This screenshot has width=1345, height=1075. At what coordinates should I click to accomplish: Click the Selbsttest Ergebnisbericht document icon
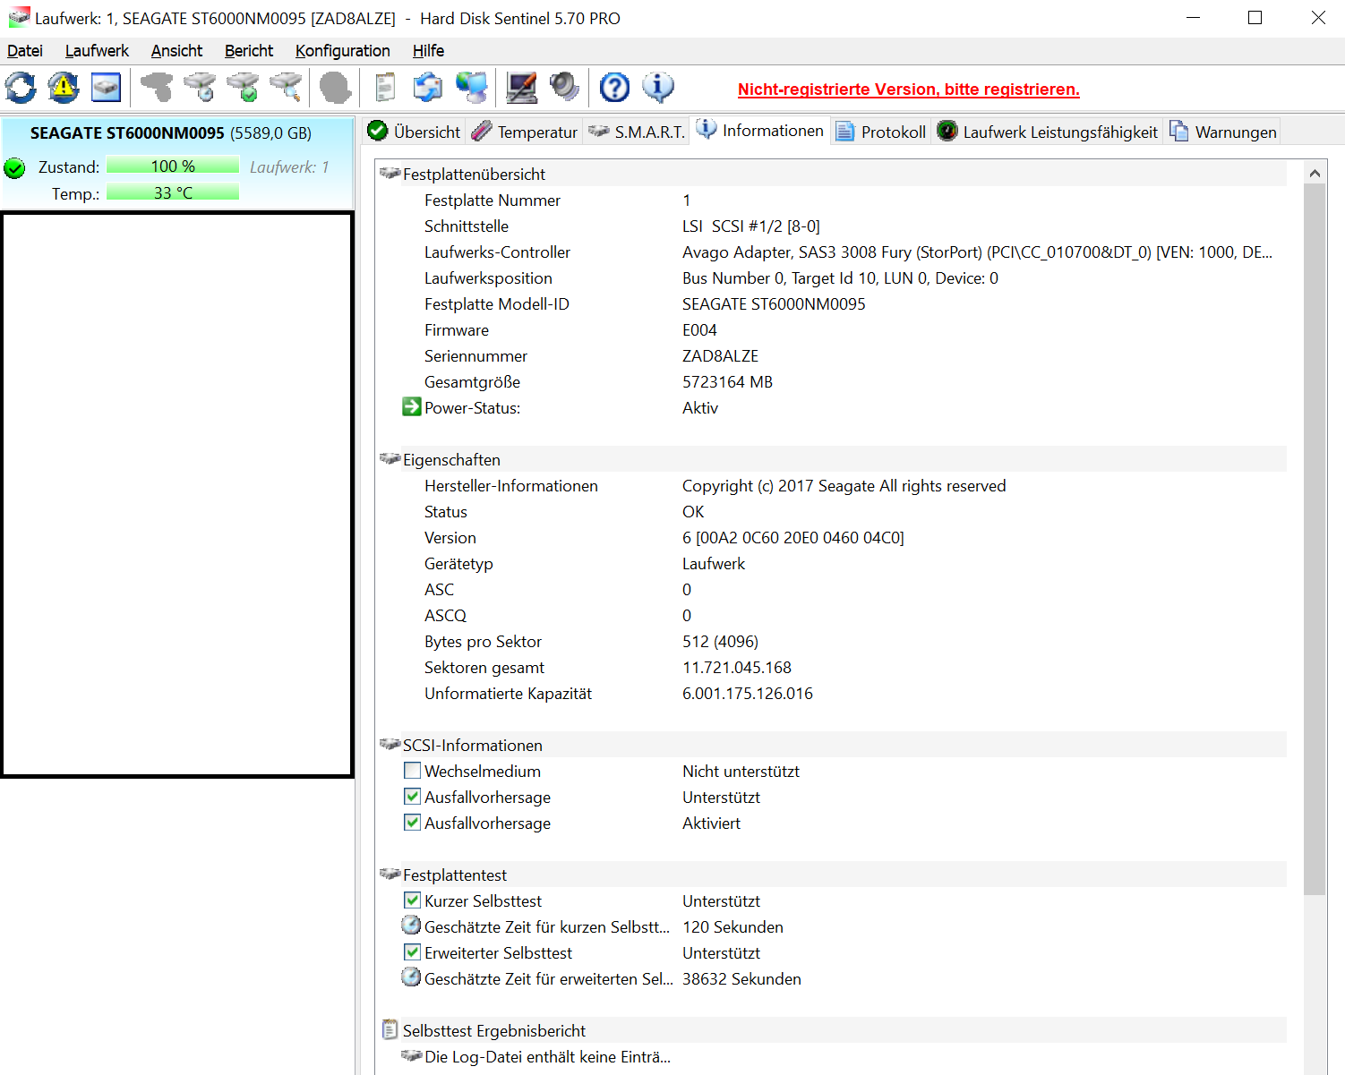click(x=390, y=1030)
